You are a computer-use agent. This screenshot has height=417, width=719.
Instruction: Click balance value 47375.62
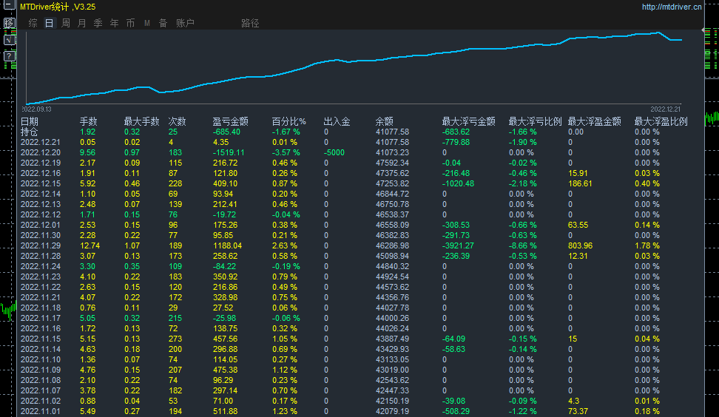[x=393, y=173]
